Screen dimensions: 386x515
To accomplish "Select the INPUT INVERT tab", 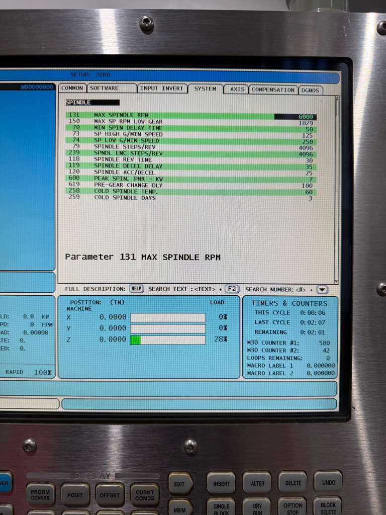I will [162, 89].
